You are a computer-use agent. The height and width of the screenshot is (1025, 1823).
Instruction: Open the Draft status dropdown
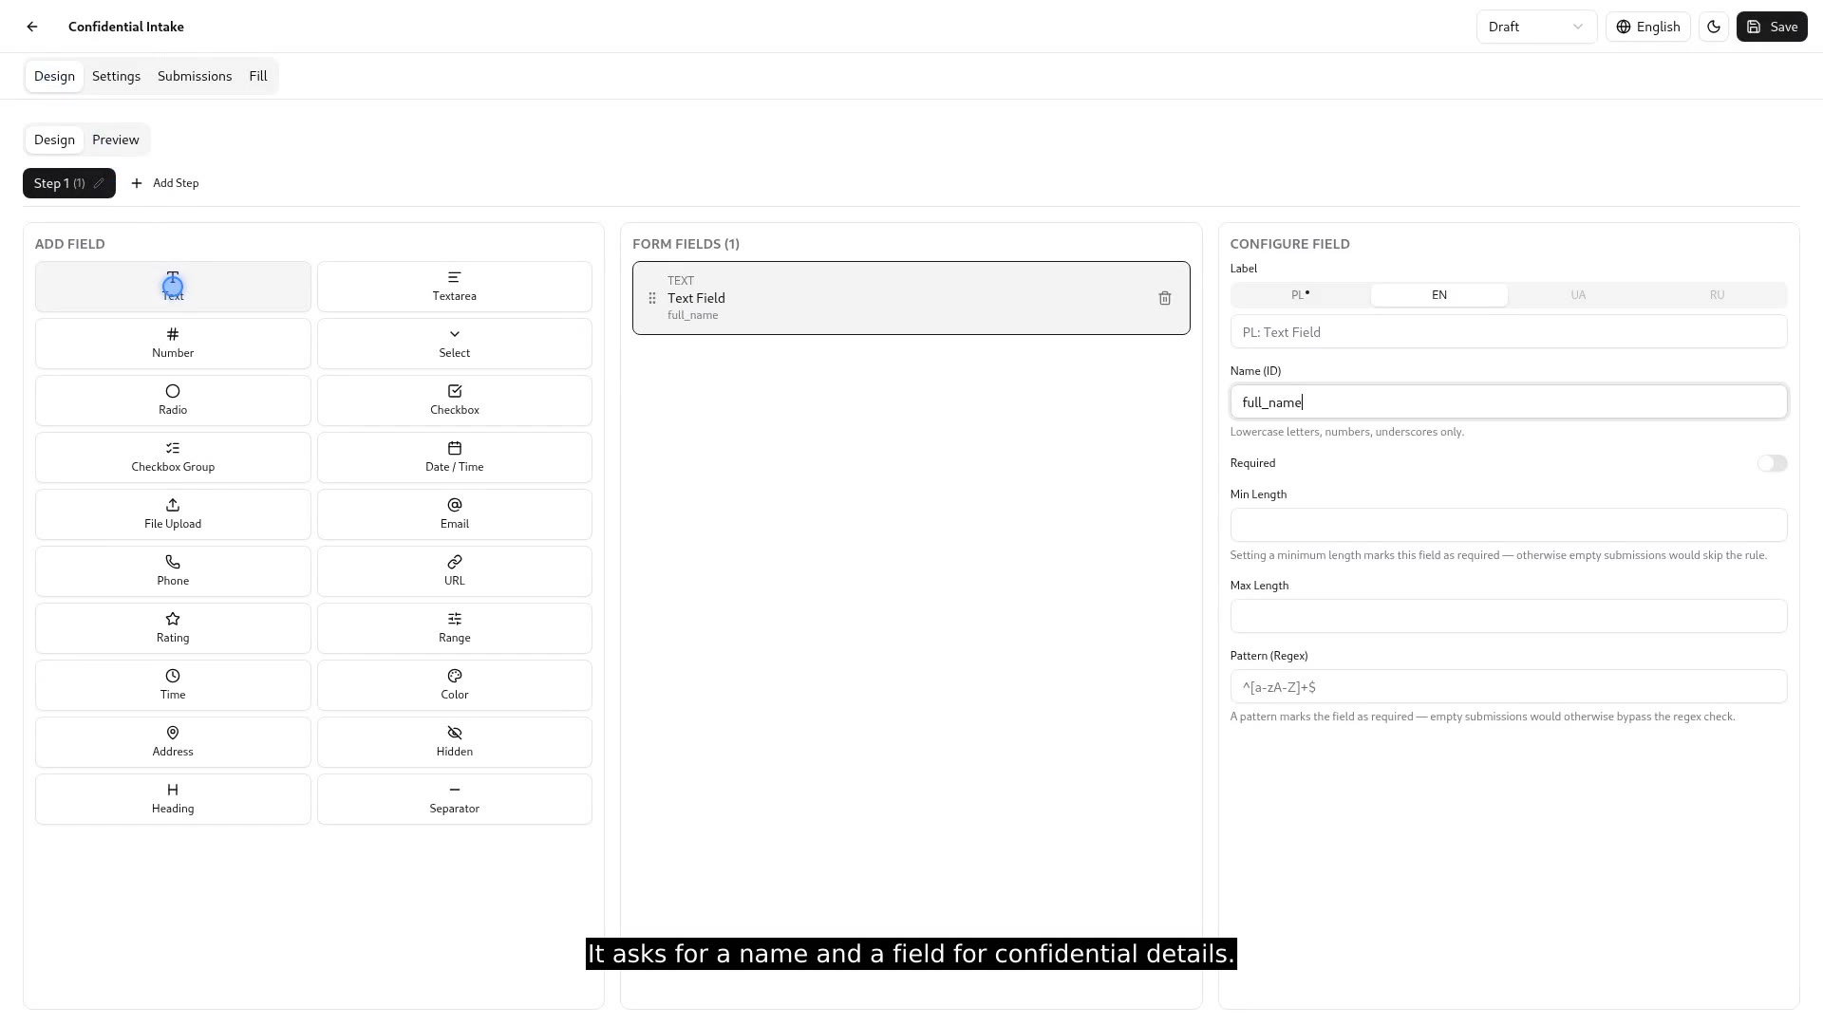tap(1536, 27)
